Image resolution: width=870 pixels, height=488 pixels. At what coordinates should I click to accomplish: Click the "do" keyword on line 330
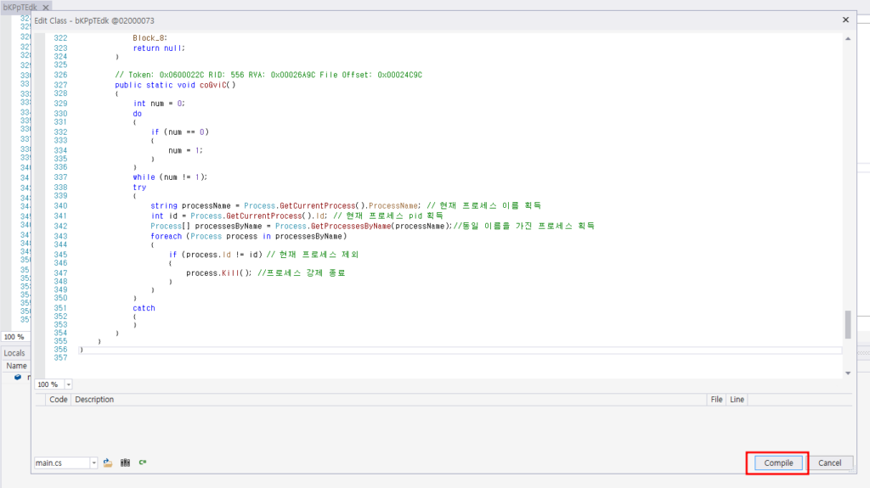pos(137,114)
